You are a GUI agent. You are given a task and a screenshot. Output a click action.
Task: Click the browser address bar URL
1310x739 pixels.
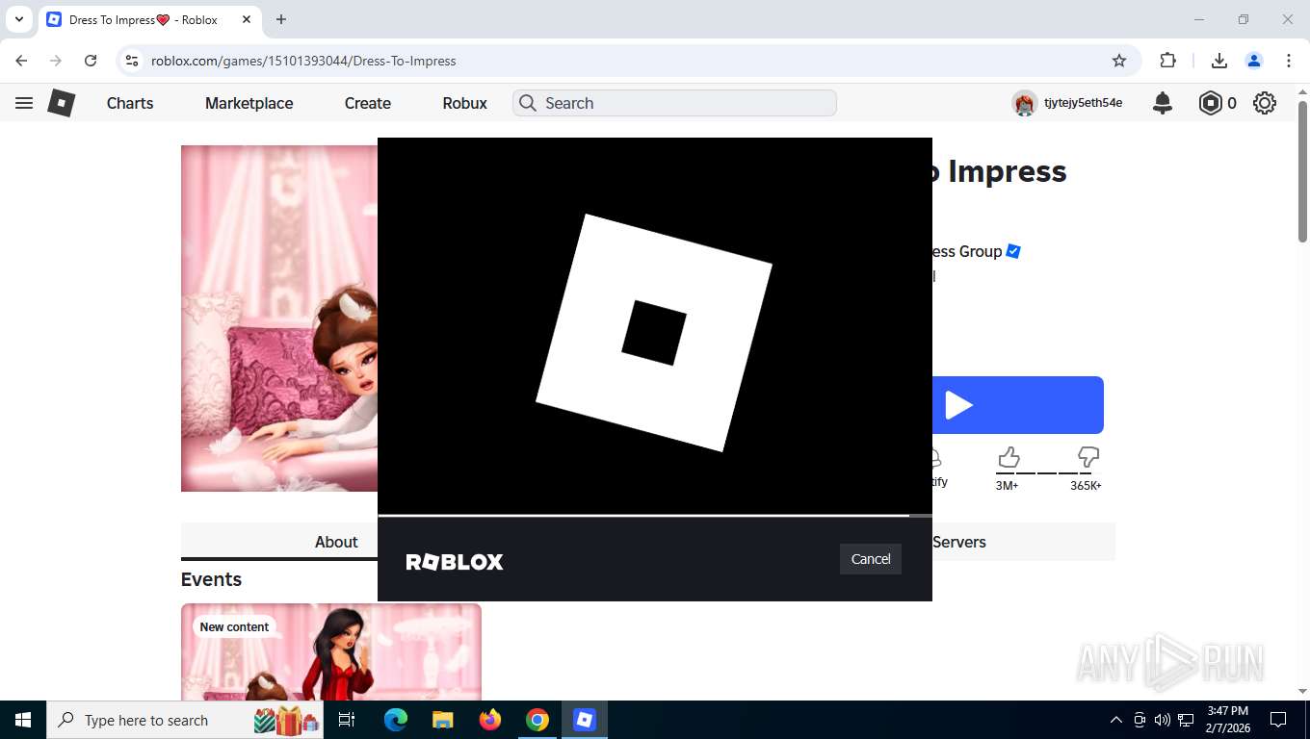303,61
